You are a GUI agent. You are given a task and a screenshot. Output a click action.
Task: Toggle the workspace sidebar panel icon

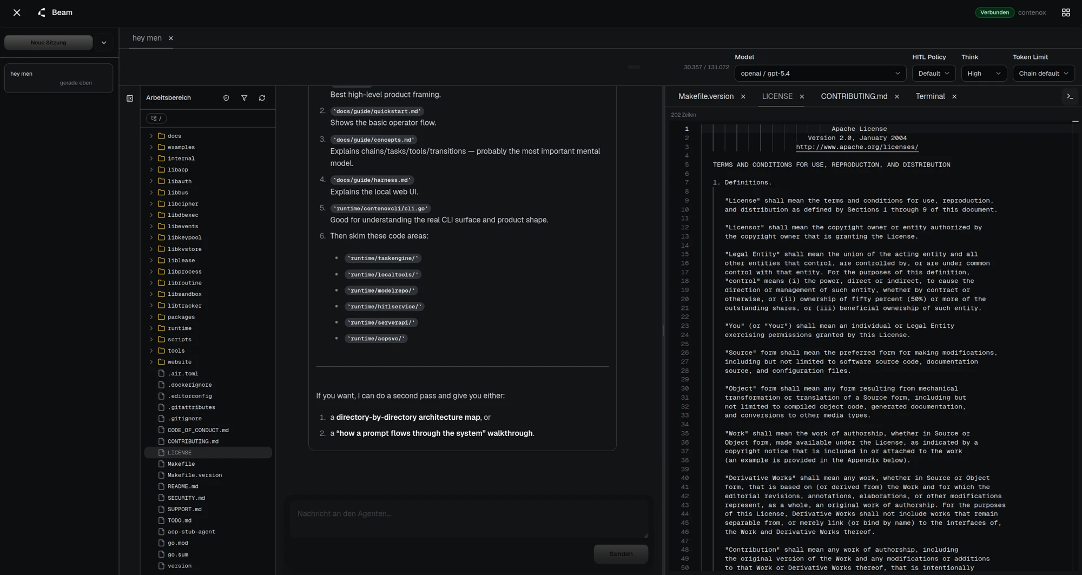[x=130, y=98]
